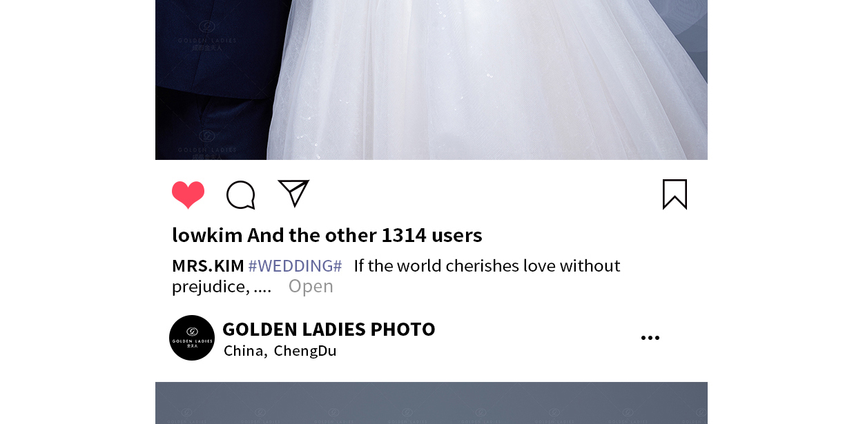
Task: Visit the MRS.KIM profile in caption
Action: (208, 265)
